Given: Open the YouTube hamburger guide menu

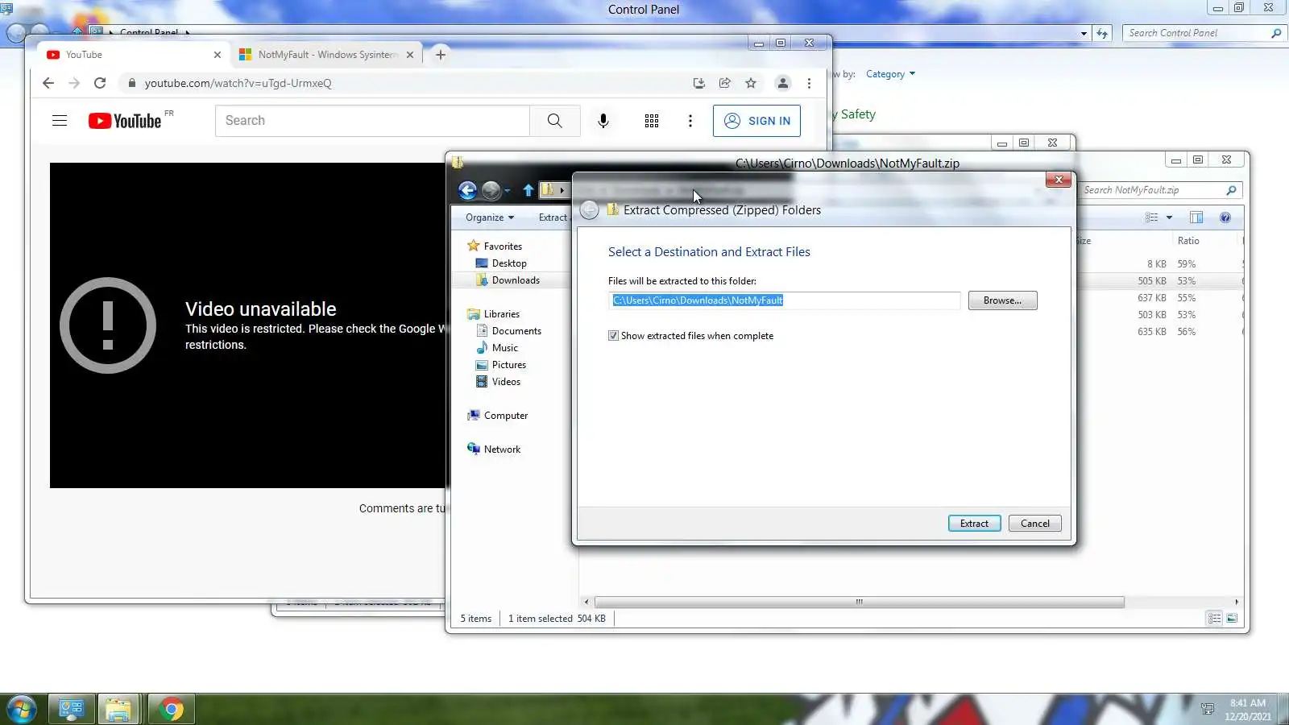Looking at the screenshot, I should click(x=60, y=121).
